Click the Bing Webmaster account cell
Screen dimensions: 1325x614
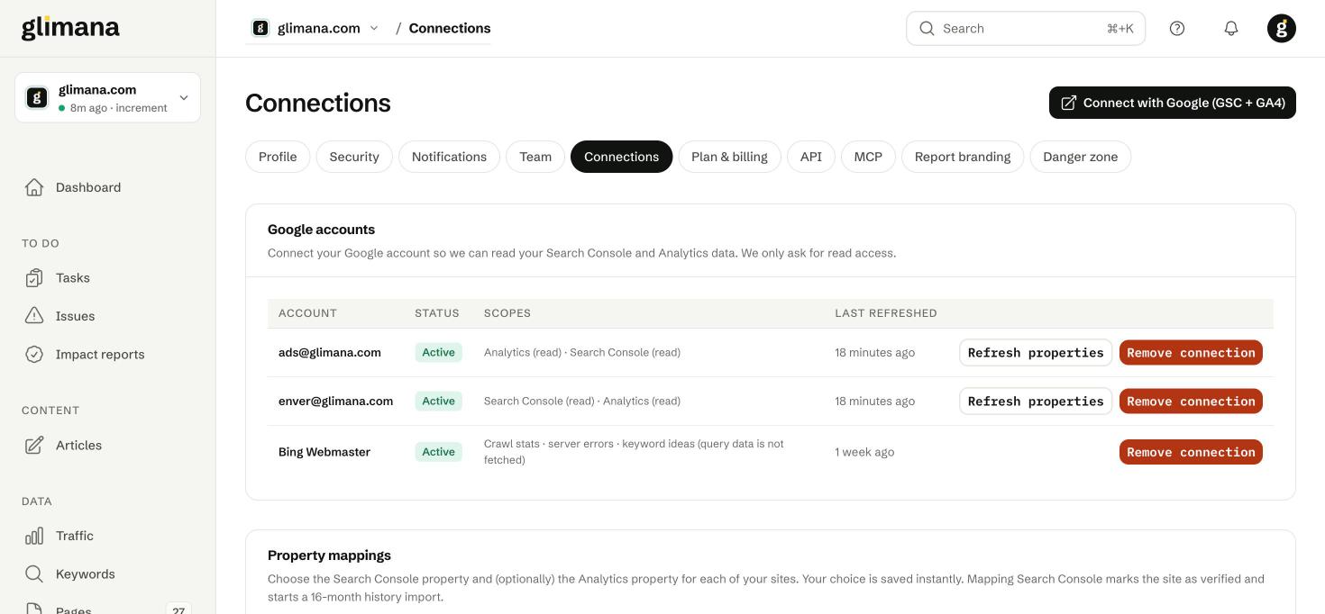tap(324, 452)
